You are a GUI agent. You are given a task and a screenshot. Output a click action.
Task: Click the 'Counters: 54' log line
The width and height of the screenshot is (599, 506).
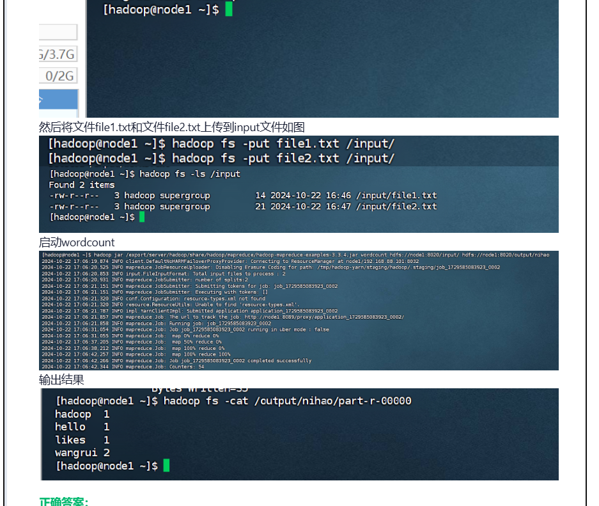click(123, 367)
